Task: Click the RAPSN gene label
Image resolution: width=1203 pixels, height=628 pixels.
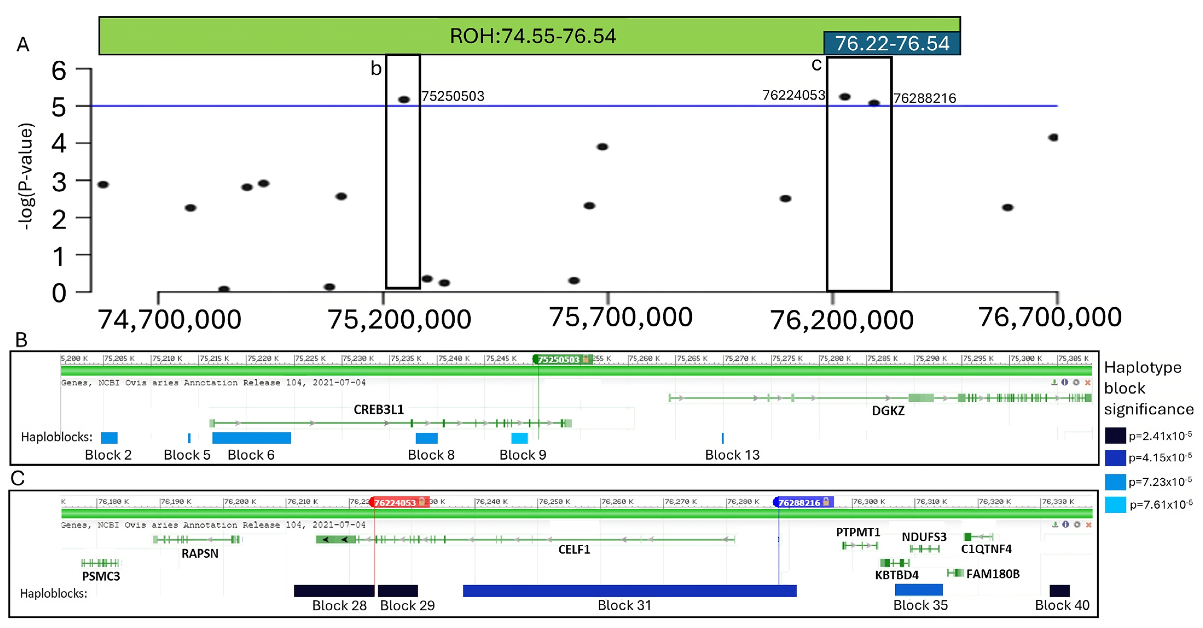Action: coord(200,553)
